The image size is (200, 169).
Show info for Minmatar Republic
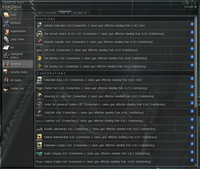pos(192,41)
